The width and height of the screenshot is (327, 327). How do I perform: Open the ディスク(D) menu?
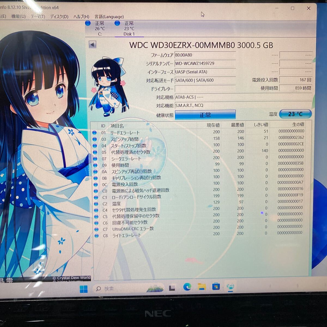tap(59, 17)
